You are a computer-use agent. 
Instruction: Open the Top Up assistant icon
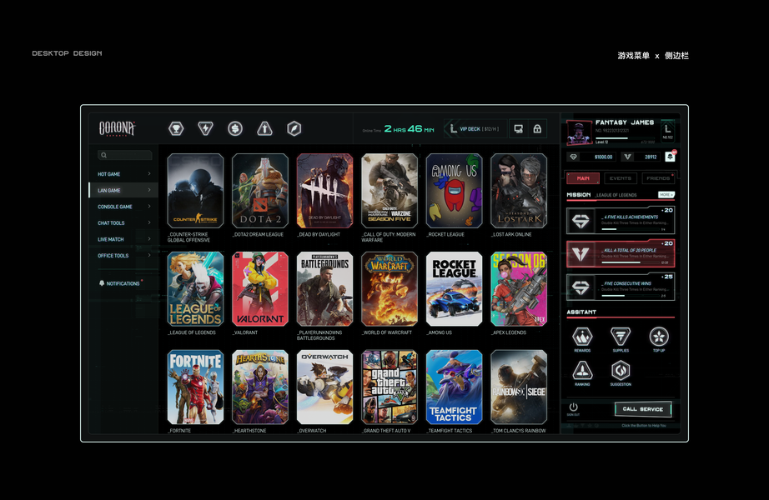[x=659, y=337]
